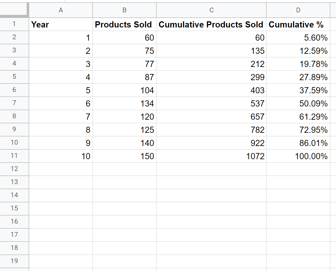The image size is (336, 271).
Task: Select the cell with 5.60%
Action: 298,38
